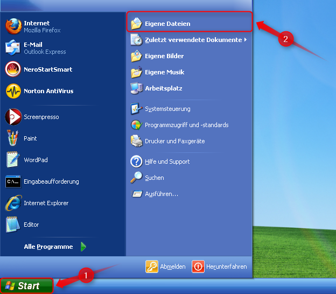Expand the Zuletzt verwendete Dokumente submenu arrow
Image resolution: width=336 pixels, height=294 pixels.
pyautogui.click(x=246, y=40)
